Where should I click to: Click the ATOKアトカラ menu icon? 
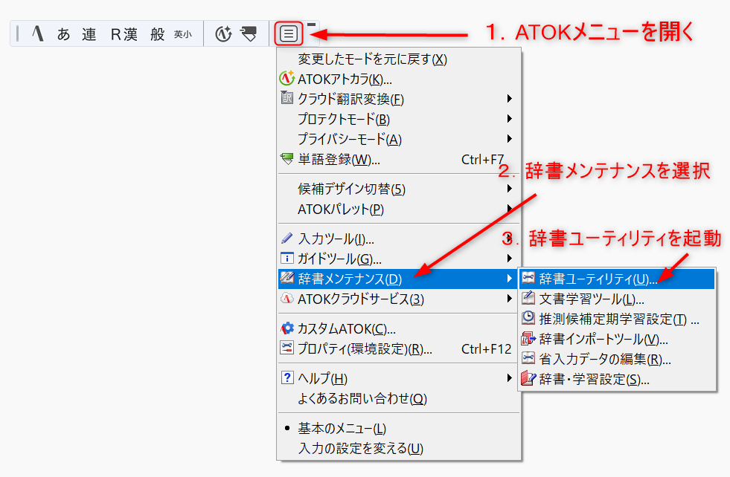(x=286, y=78)
